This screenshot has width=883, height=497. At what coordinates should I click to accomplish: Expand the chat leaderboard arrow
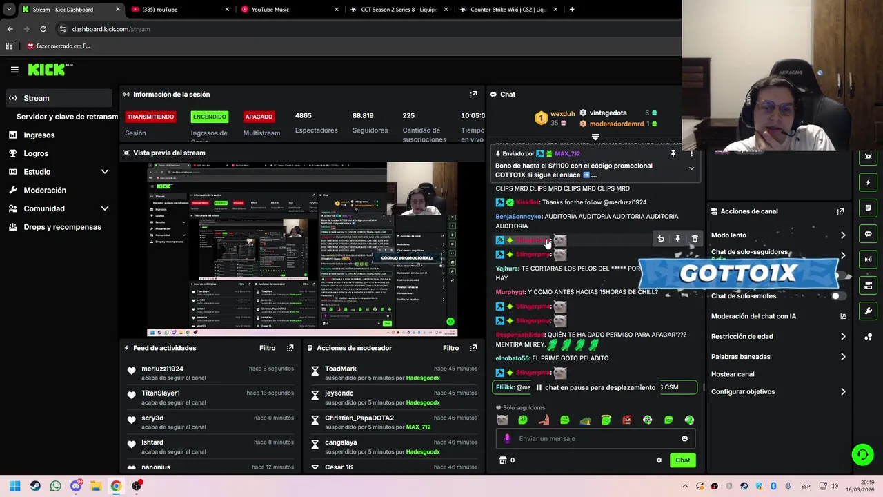(x=595, y=137)
